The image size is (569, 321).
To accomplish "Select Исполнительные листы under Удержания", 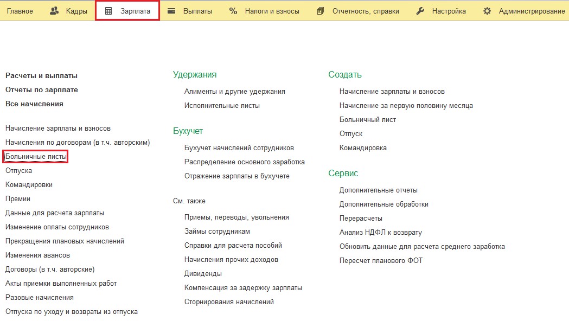I will click(222, 106).
